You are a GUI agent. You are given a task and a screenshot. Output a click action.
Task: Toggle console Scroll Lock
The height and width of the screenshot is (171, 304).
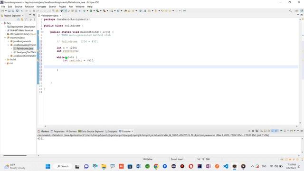[x=265, y=131]
